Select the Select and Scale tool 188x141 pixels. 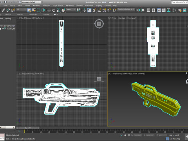click(x=58, y=10)
